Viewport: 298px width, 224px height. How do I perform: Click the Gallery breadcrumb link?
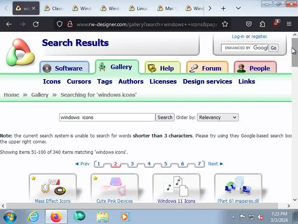40,95
